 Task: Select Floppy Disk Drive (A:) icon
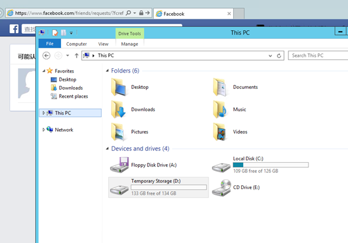(x=119, y=165)
